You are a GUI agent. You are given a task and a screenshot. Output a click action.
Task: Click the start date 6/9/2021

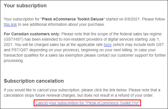coord(132,19)
